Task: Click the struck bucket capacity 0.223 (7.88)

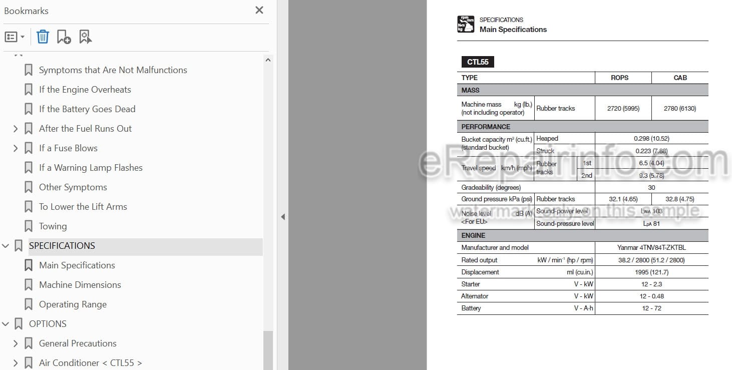Action: coord(651,151)
